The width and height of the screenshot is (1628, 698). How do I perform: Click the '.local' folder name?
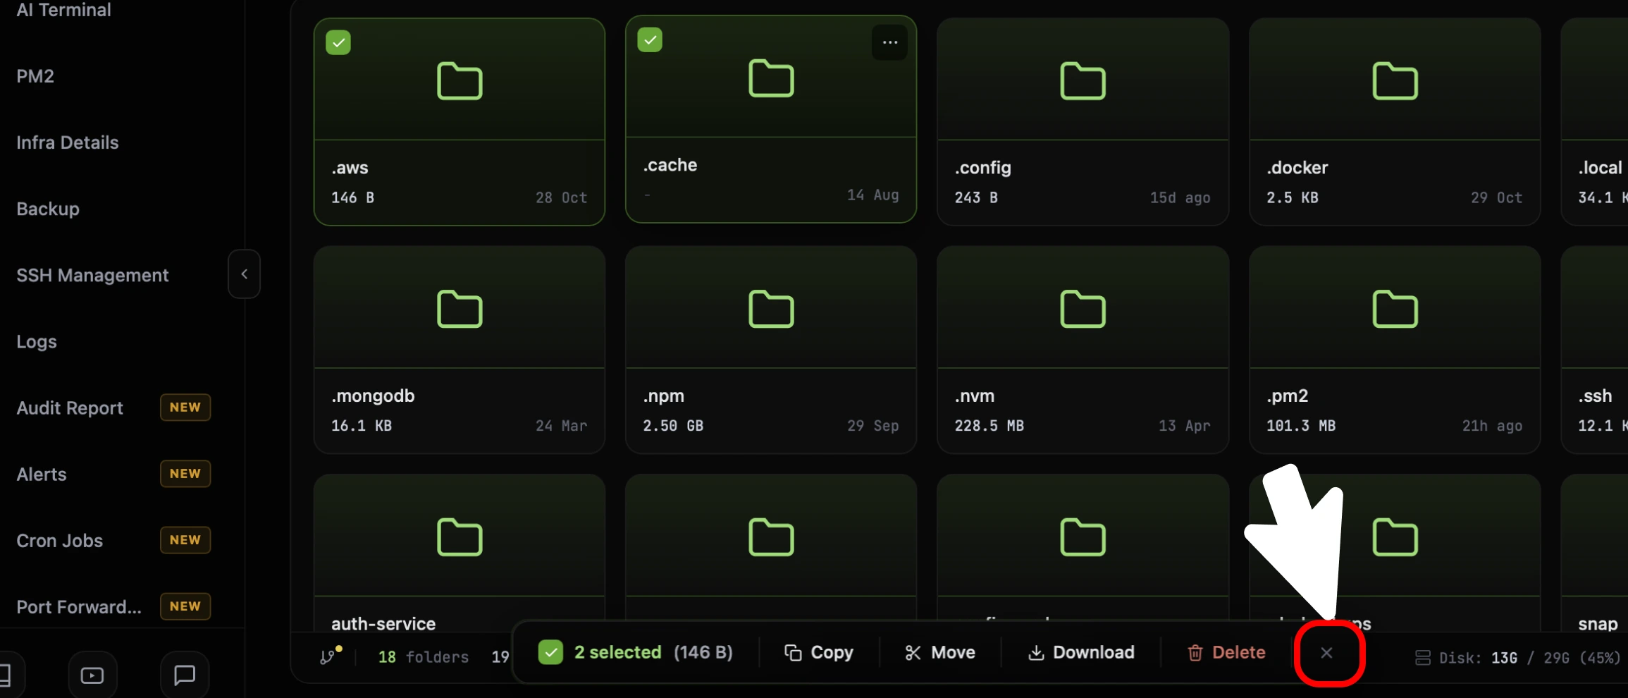tap(1600, 168)
